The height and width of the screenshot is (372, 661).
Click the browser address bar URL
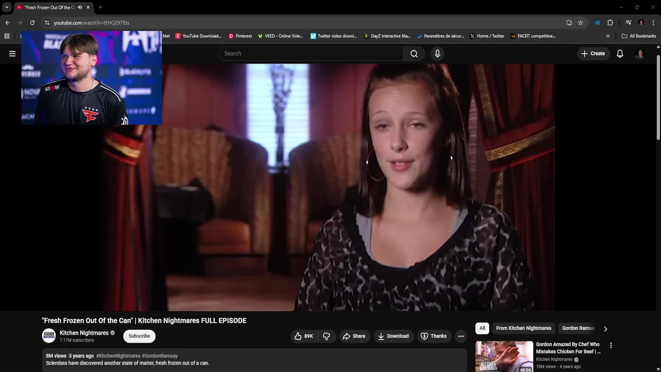click(91, 23)
